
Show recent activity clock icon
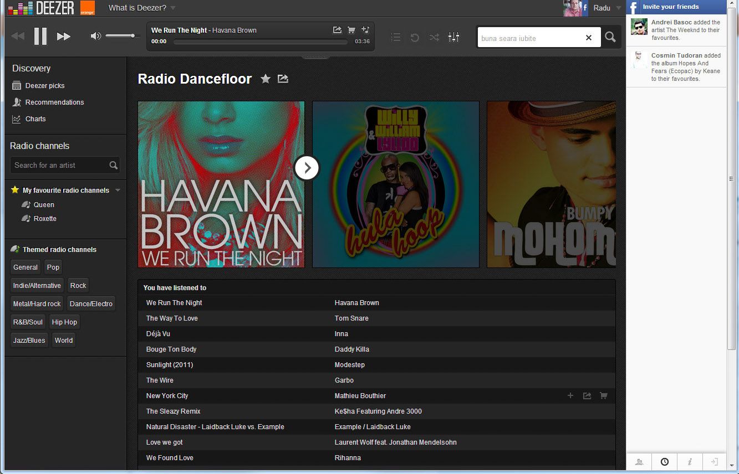click(x=664, y=462)
